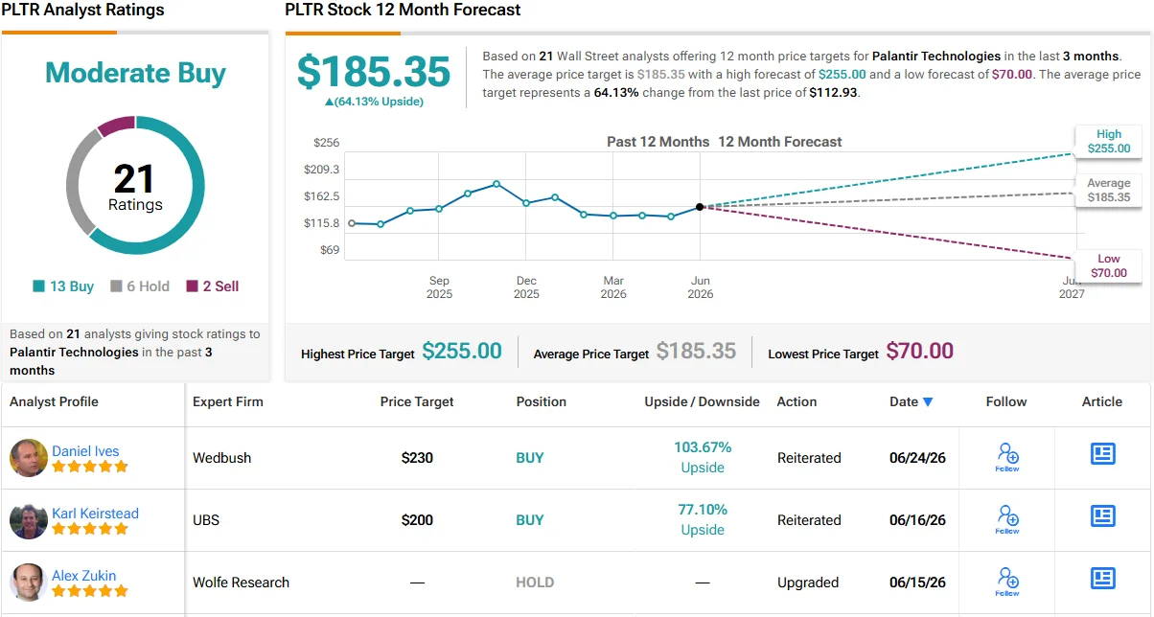Sort table by Date column arrow

(928, 402)
